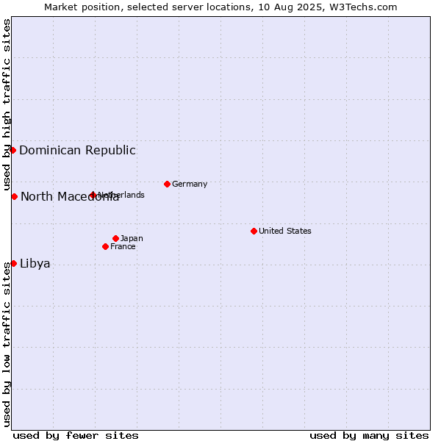Click the red France data point
Viewport: 441px width, 441px height.
pos(105,247)
